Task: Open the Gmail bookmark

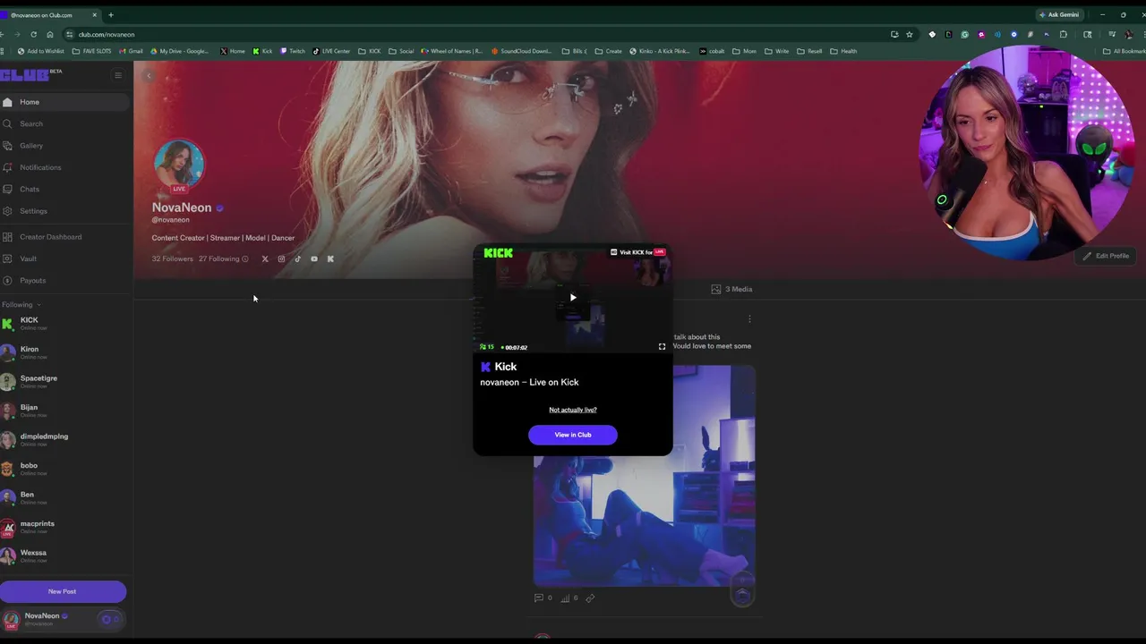Action: [132, 51]
